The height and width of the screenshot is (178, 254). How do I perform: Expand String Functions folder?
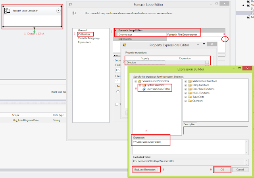pyautogui.click(x=186, y=85)
